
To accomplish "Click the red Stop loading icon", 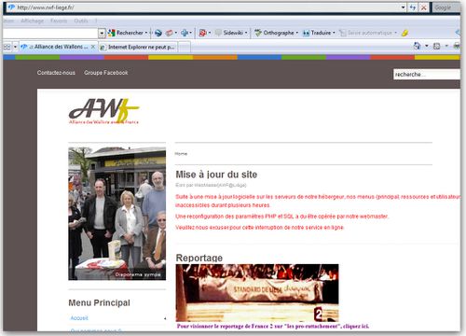I will (x=423, y=7).
